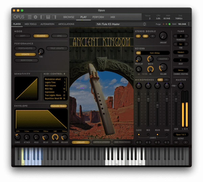The height and width of the screenshot is (182, 203).
Task: Enable Repetition performance mode
Action: (x=26, y=60)
